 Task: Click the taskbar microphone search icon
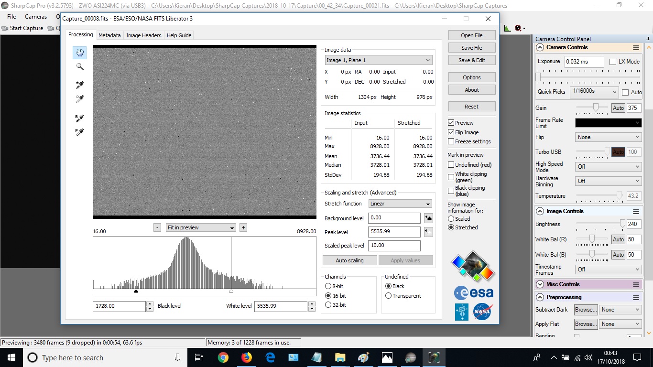pos(177,357)
